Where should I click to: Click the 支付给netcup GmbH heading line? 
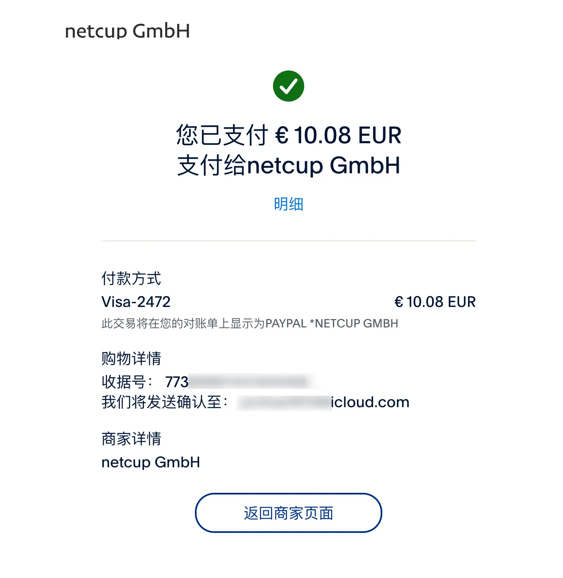pyautogui.click(x=288, y=165)
